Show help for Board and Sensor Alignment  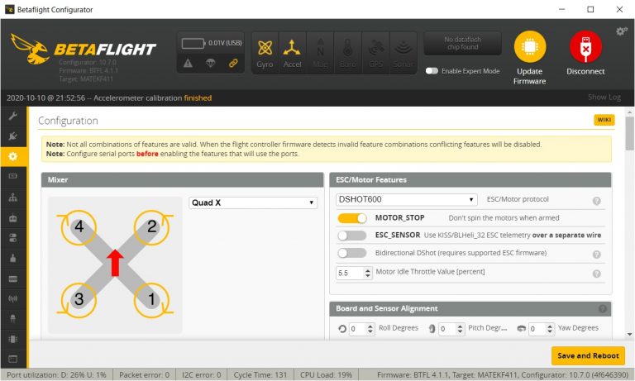click(x=603, y=308)
